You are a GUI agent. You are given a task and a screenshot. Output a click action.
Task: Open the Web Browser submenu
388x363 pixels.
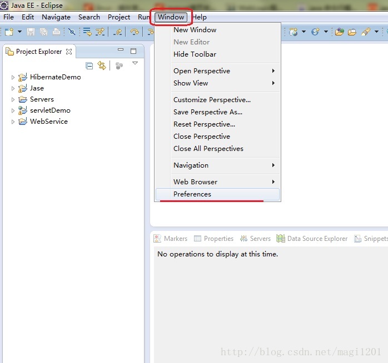pos(217,182)
